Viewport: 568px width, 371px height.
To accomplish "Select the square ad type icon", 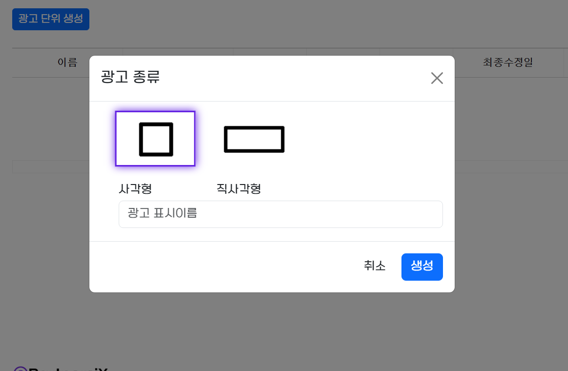I will (156, 139).
